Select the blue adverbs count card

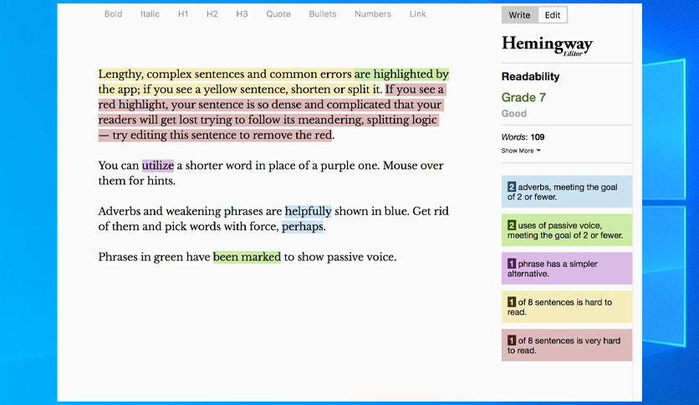click(x=567, y=192)
